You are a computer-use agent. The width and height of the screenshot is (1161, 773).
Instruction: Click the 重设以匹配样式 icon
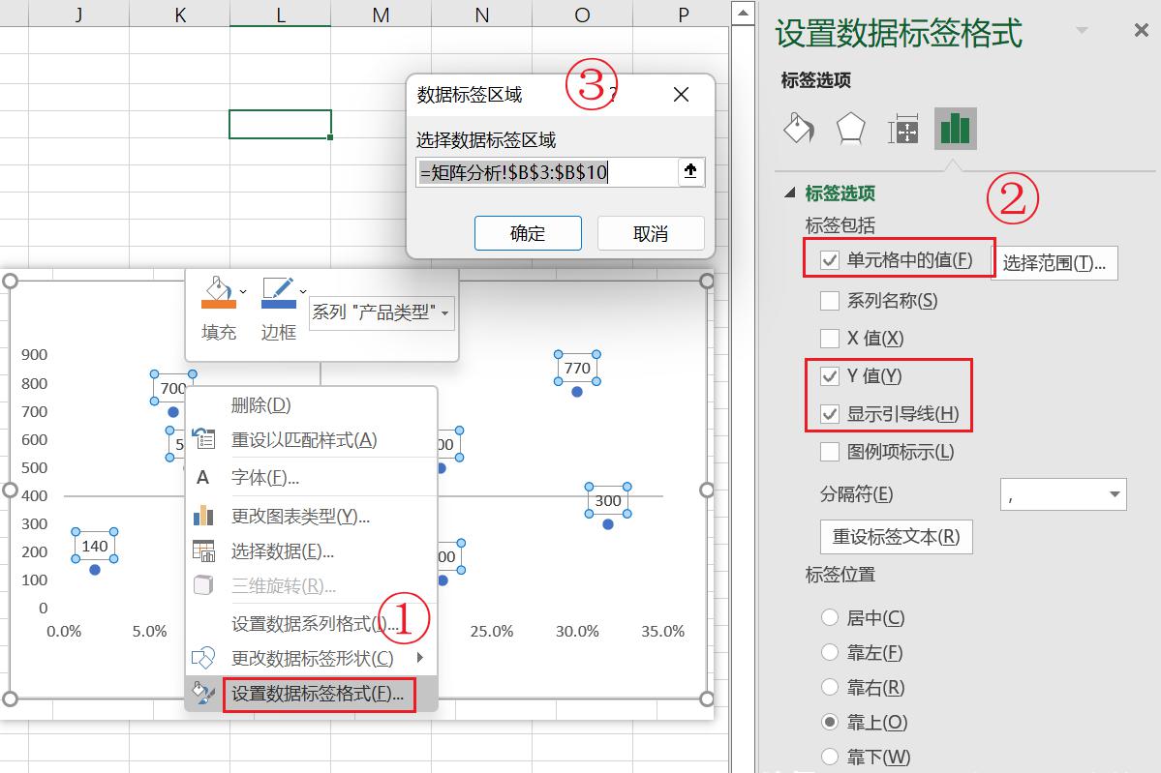click(203, 439)
